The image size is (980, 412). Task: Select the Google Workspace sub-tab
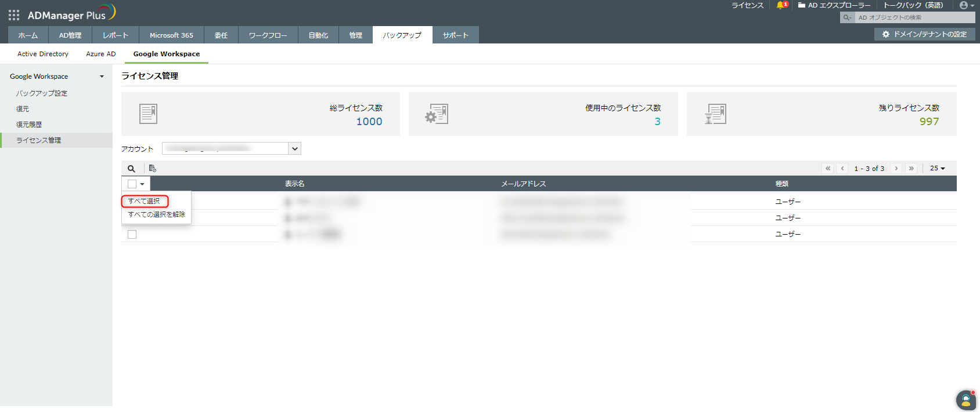167,54
